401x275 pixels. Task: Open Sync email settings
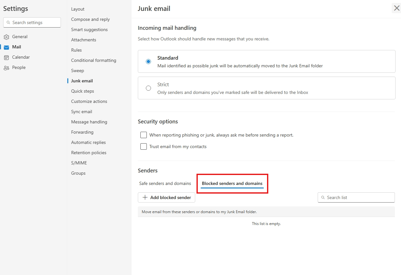[82, 112]
